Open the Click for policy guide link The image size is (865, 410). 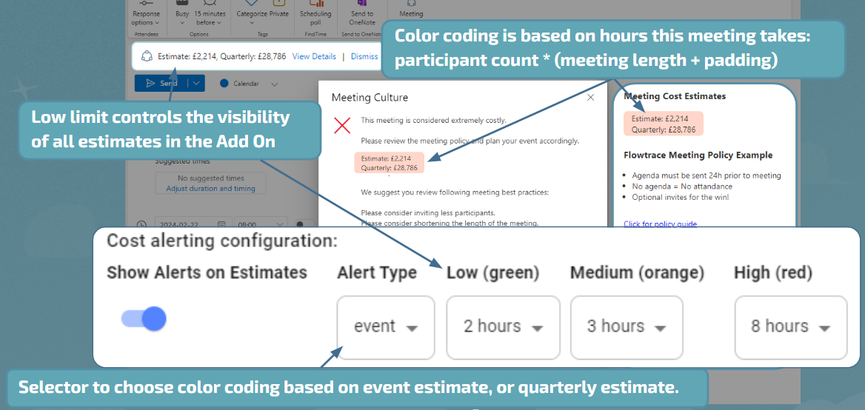click(661, 224)
